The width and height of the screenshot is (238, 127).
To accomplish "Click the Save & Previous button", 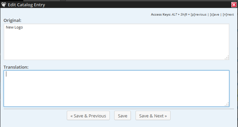I will coord(88,115).
